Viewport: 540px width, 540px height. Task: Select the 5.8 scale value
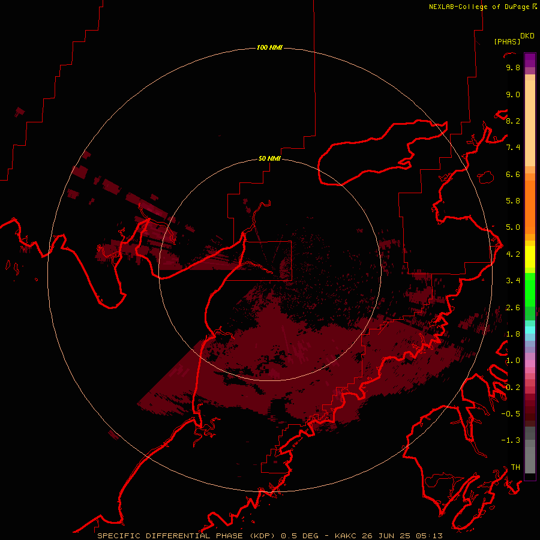(x=513, y=201)
